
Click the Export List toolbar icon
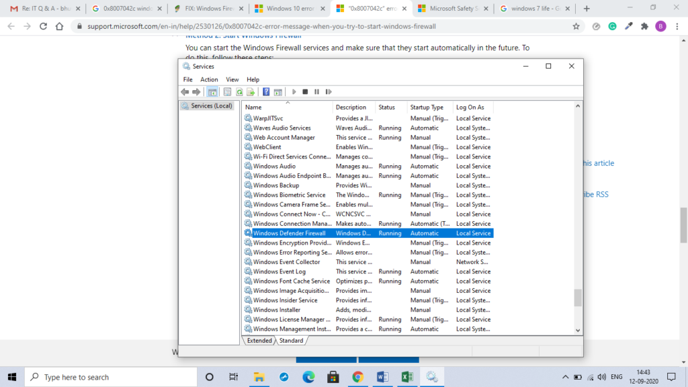[x=251, y=92]
